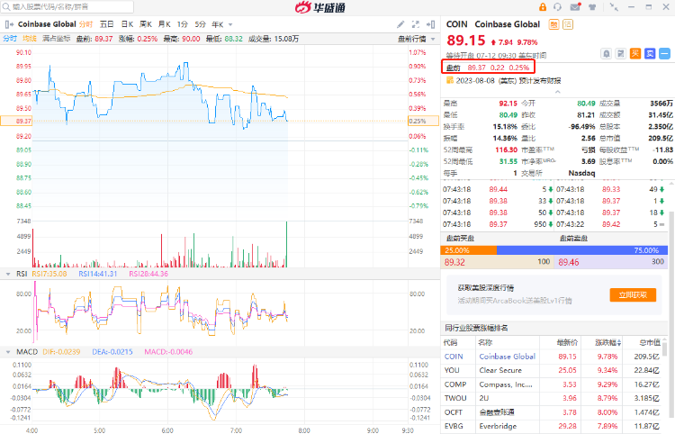Toggle the 均线 average line

(x=30, y=39)
